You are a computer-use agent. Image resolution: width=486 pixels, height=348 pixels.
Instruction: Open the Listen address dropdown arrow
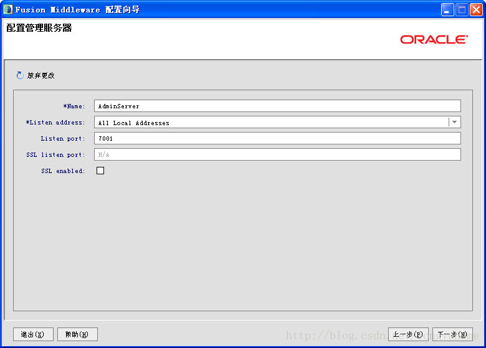click(x=454, y=122)
